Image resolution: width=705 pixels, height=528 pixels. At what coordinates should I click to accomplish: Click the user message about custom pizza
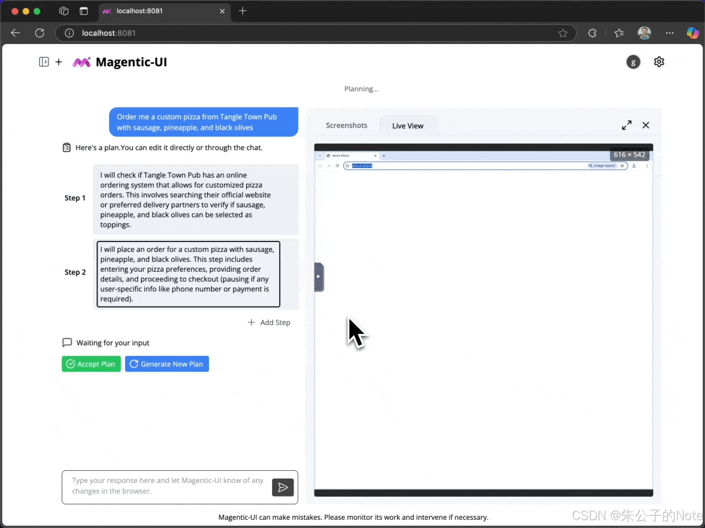click(204, 122)
